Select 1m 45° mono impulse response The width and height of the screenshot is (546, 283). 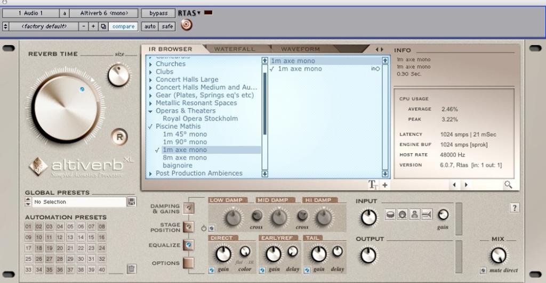[x=185, y=134]
